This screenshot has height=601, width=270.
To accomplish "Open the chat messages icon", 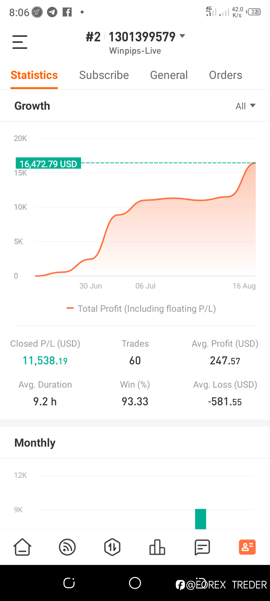I will click(x=202, y=547).
